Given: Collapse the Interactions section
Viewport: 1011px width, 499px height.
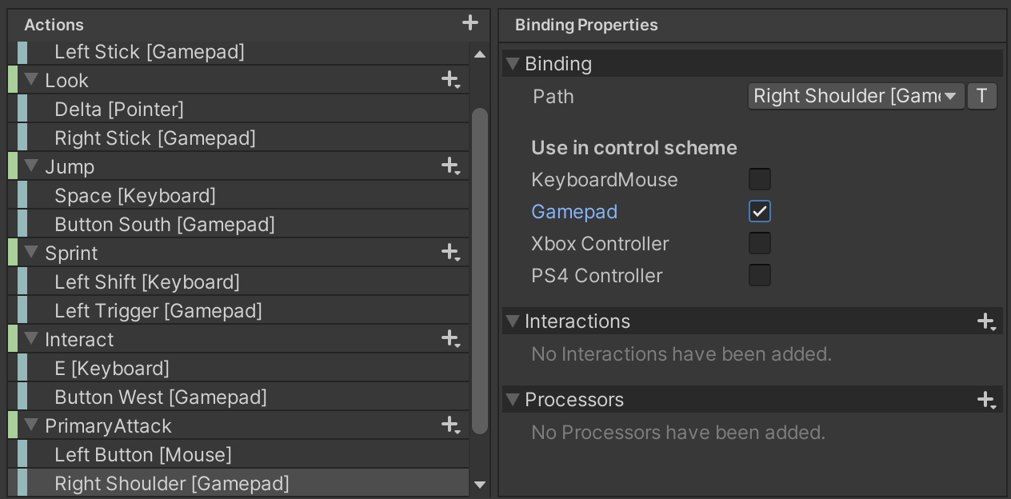Looking at the screenshot, I should tap(513, 321).
